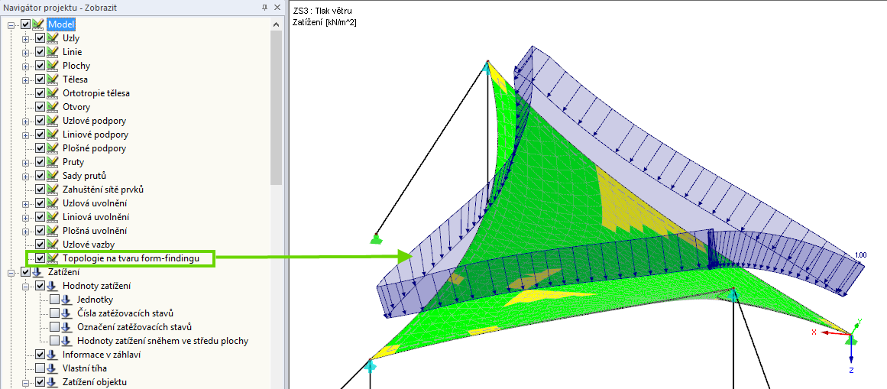The height and width of the screenshot is (389, 887).
Task: Pin the Navigátor projektu panel
Action: pos(265,8)
